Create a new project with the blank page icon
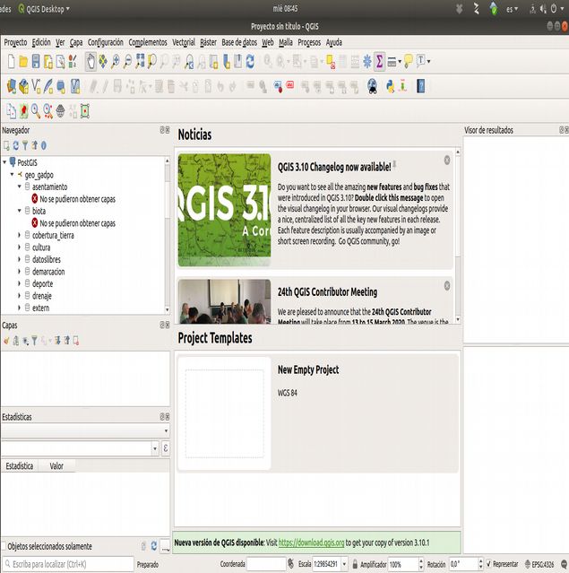 point(12,61)
